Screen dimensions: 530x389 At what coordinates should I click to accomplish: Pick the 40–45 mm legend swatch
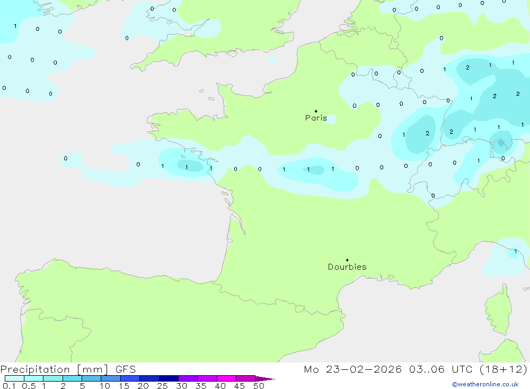click(226, 378)
